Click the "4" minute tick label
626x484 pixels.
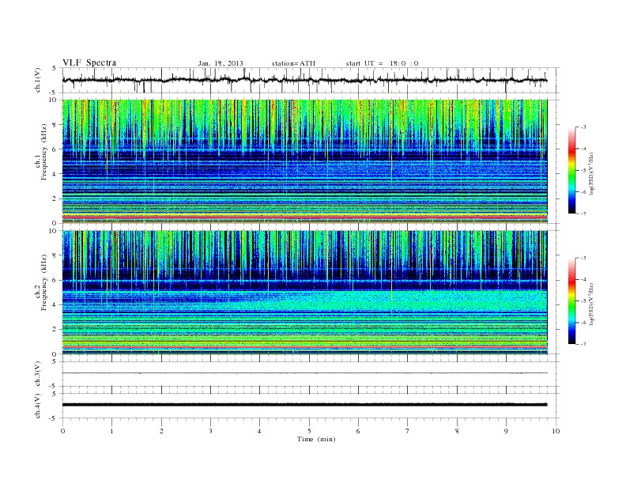click(259, 431)
